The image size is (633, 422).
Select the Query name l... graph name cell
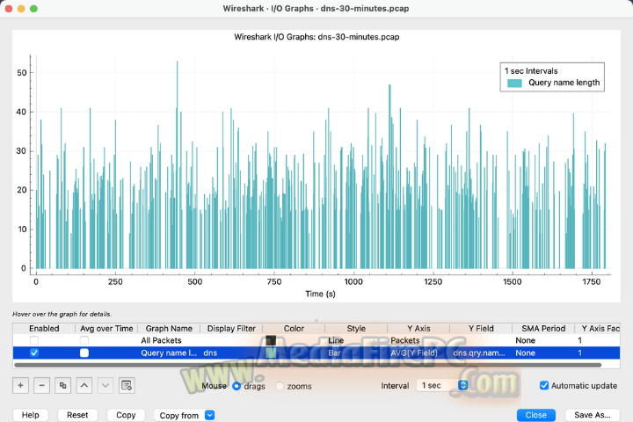169,353
